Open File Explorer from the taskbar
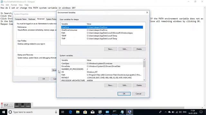The width and height of the screenshot is (206, 115). coord(78,112)
